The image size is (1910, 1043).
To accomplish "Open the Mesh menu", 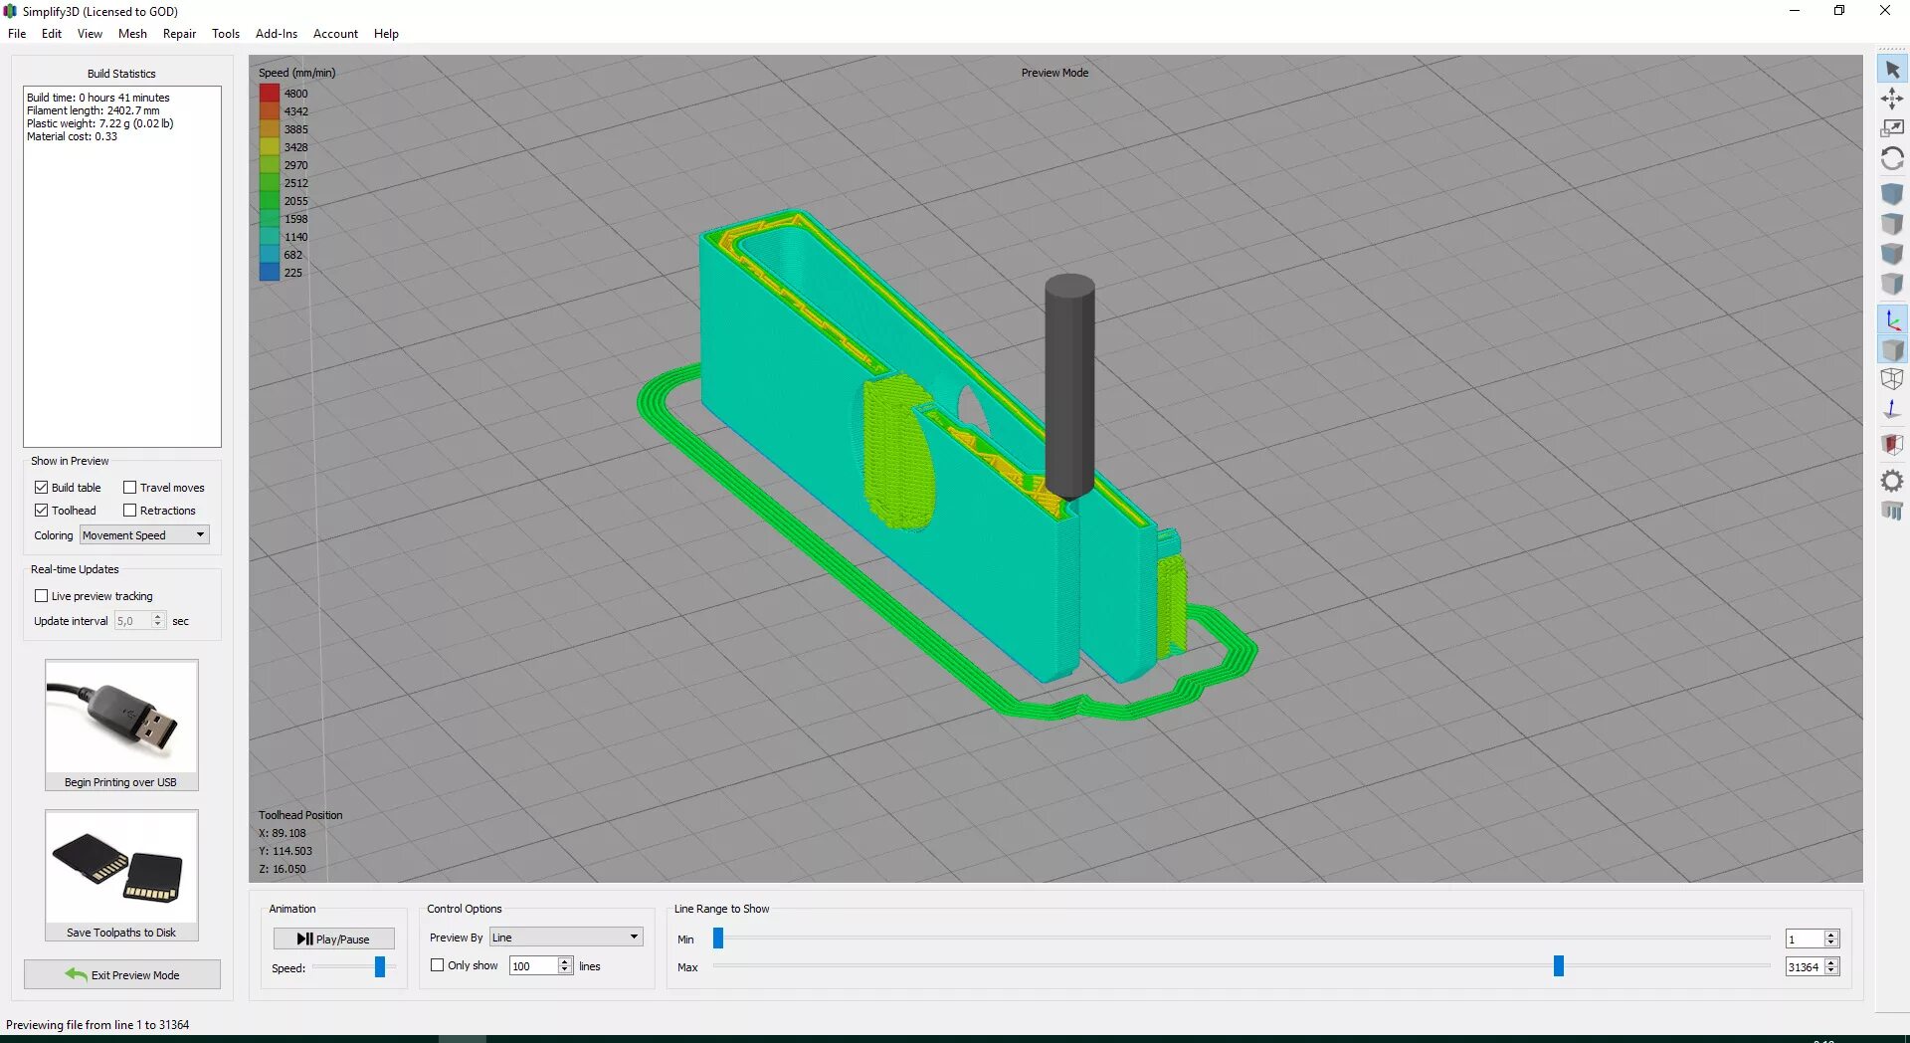I will click(x=132, y=33).
